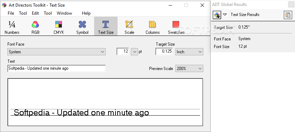This screenshot has width=295, height=132.
Task: Click the Font Size value 12 pt in results
Action: (243, 46)
